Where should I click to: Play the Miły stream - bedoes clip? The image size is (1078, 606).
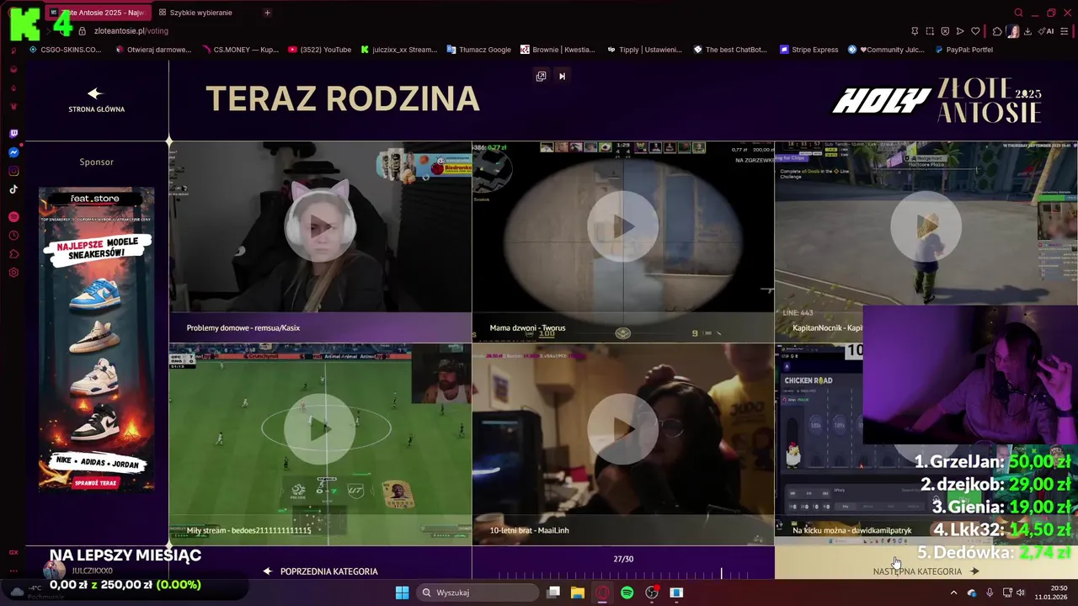coord(320,429)
